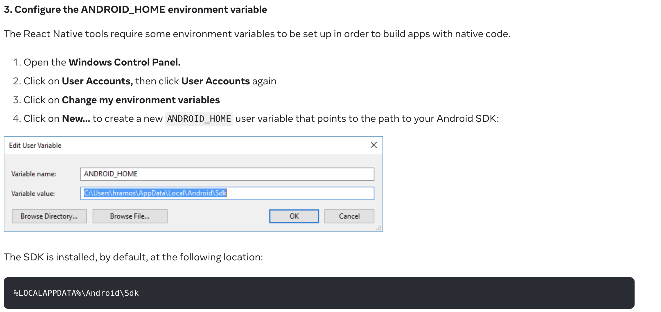Click the Variable value field with Sdk path
The image size is (661, 312).
point(227,193)
